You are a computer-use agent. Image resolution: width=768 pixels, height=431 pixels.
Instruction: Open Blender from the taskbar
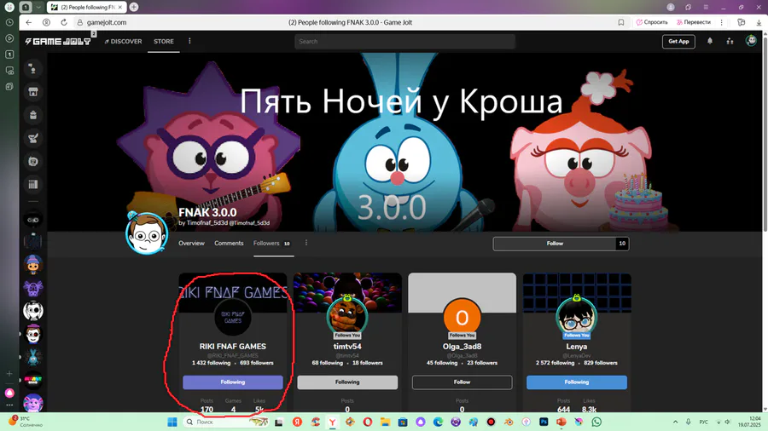pyautogui.click(x=509, y=422)
